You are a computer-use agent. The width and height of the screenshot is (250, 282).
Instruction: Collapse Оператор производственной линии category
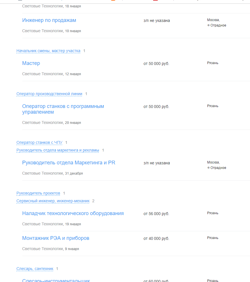point(49,94)
